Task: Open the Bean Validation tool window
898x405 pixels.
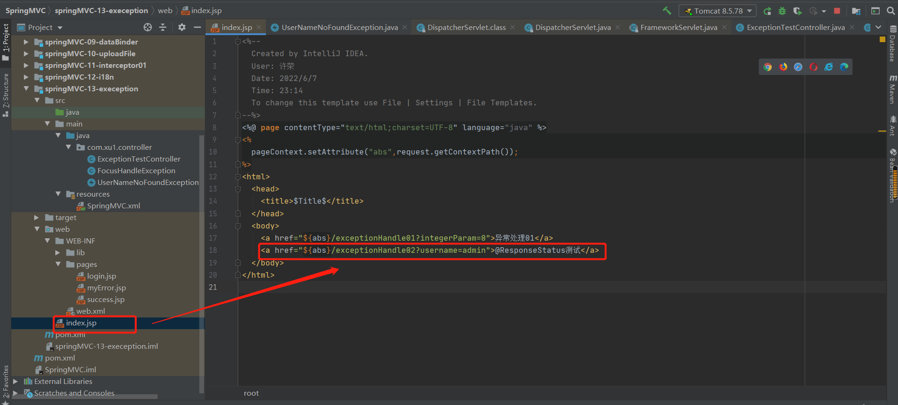Action: tap(892, 176)
